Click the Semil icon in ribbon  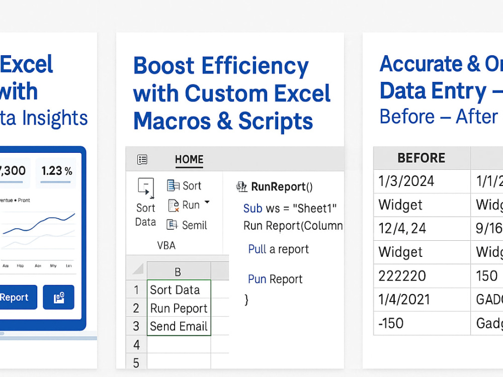(x=172, y=225)
